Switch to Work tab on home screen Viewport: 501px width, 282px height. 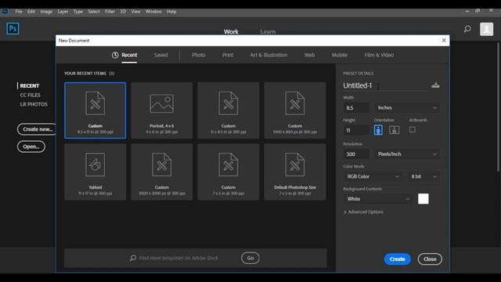pos(231,31)
